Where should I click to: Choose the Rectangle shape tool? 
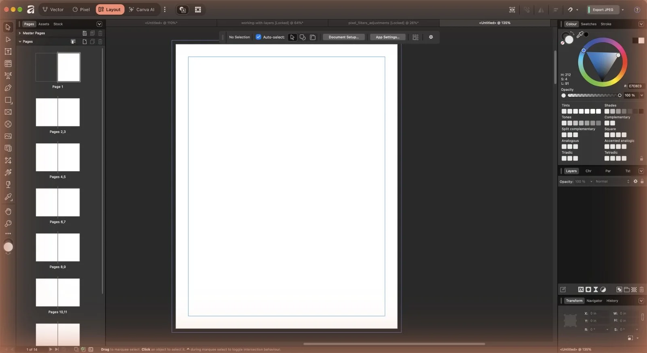coord(8,100)
